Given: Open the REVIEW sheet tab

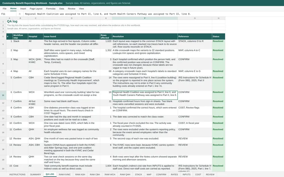Looking at the screenshot, I should [210, 175].
